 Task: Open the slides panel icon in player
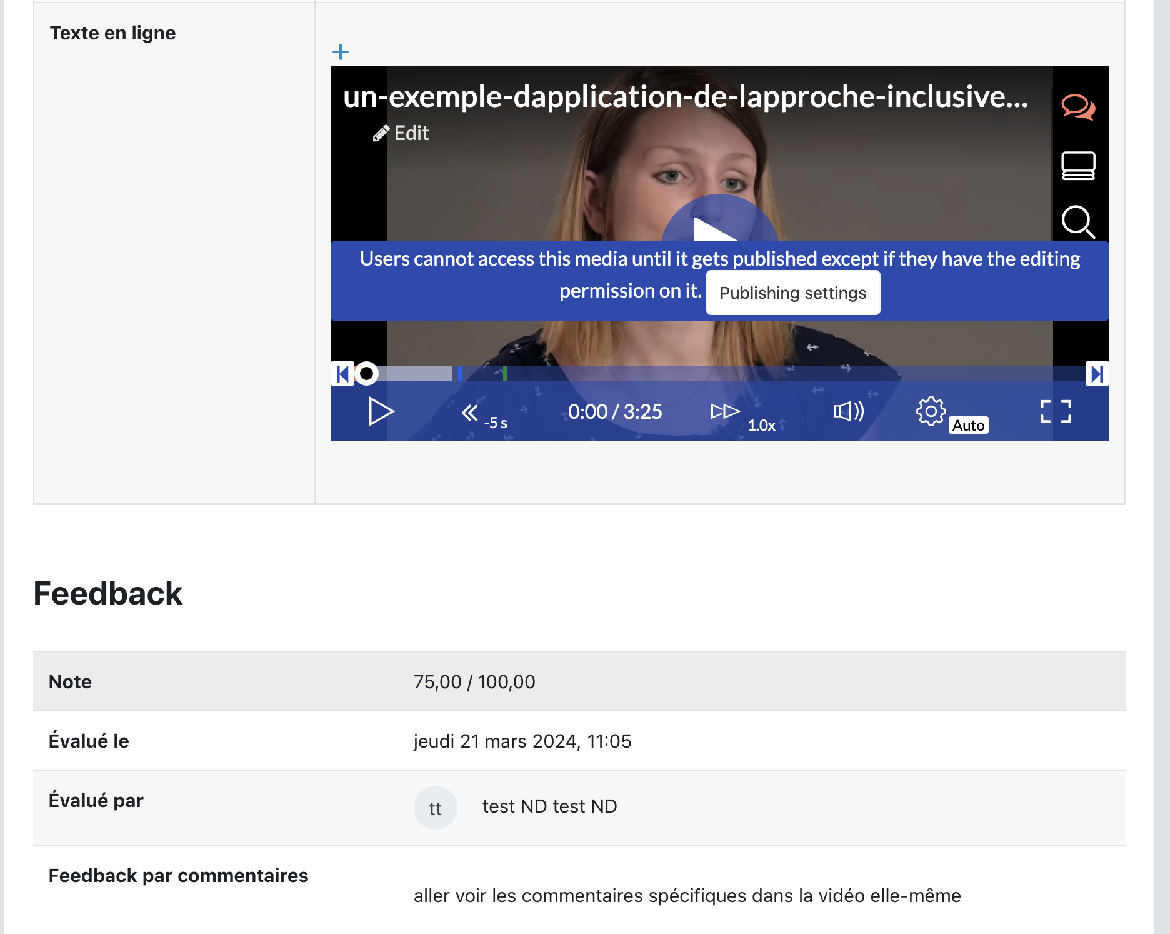tap(1078, 166)
